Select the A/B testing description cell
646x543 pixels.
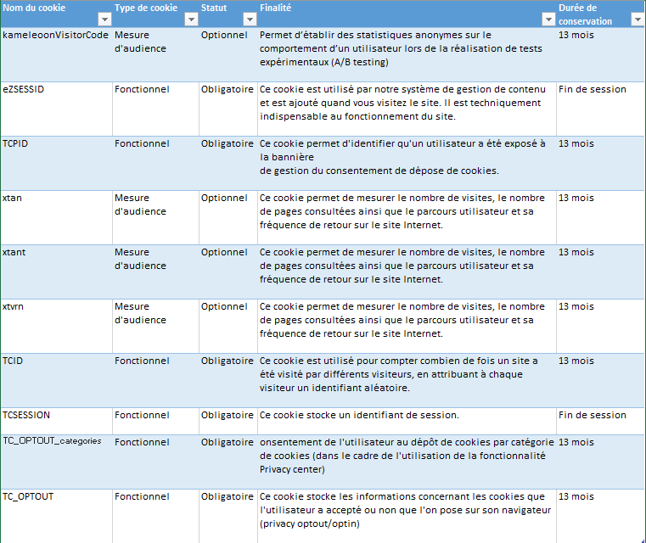pyautogui.click(x=407, y=54)
